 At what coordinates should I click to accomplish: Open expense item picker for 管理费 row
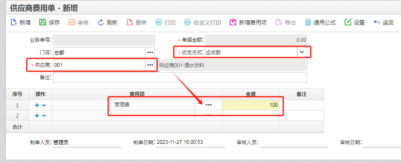(209, 105)
